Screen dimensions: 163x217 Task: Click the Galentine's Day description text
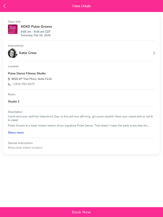[x=80, y=118]
